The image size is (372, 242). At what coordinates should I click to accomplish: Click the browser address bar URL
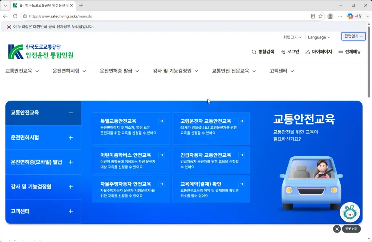[x=61, y=16]
